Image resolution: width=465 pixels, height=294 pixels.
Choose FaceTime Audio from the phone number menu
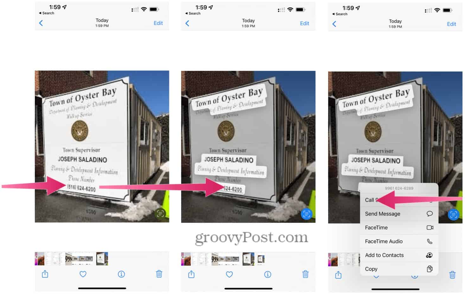[x=399, y=241]
